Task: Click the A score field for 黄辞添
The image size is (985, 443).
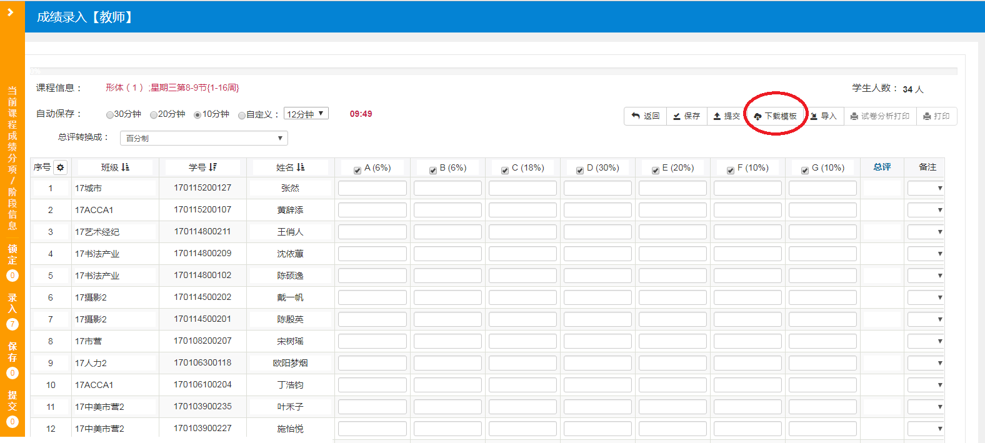Action: (372, 210)
